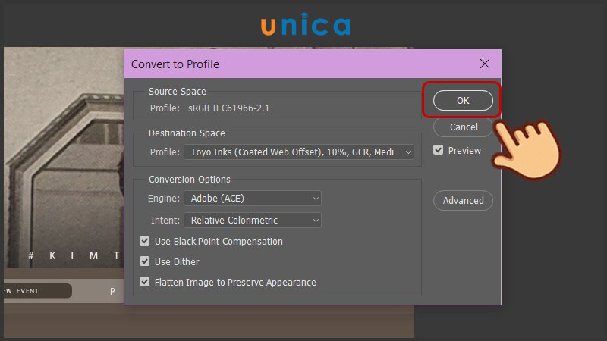Screen dimensions: 607x341
Task: Click the Conversion Options group label
Action: pyautogui.click(x=189, y=180)
